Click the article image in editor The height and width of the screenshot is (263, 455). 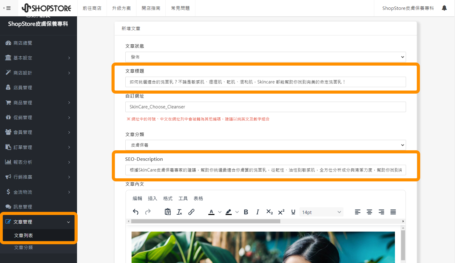263,247
